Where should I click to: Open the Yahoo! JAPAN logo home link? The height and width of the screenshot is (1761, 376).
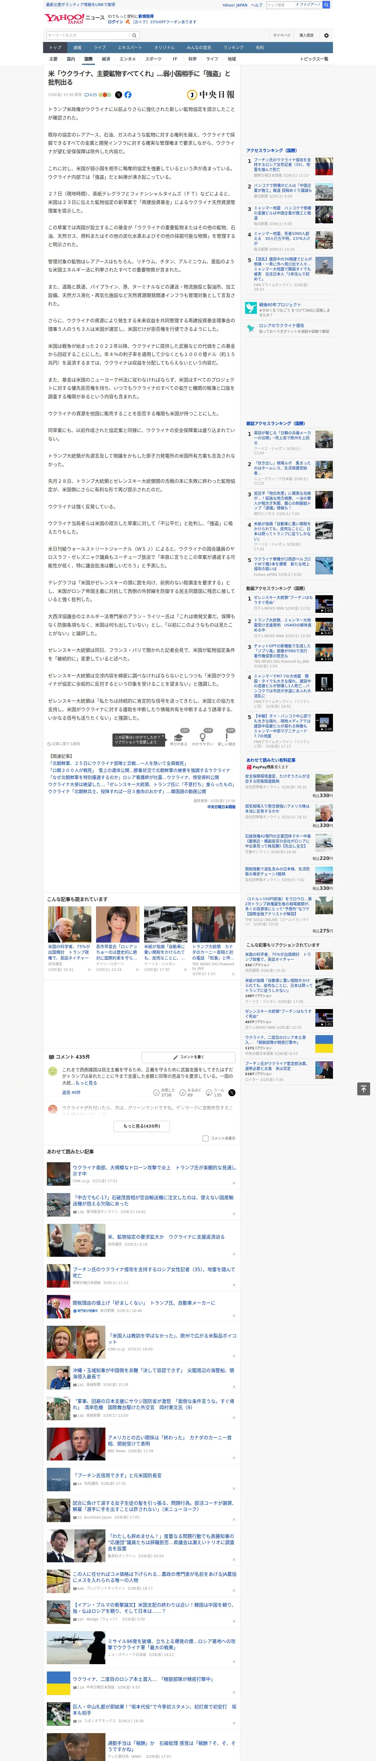65,18
